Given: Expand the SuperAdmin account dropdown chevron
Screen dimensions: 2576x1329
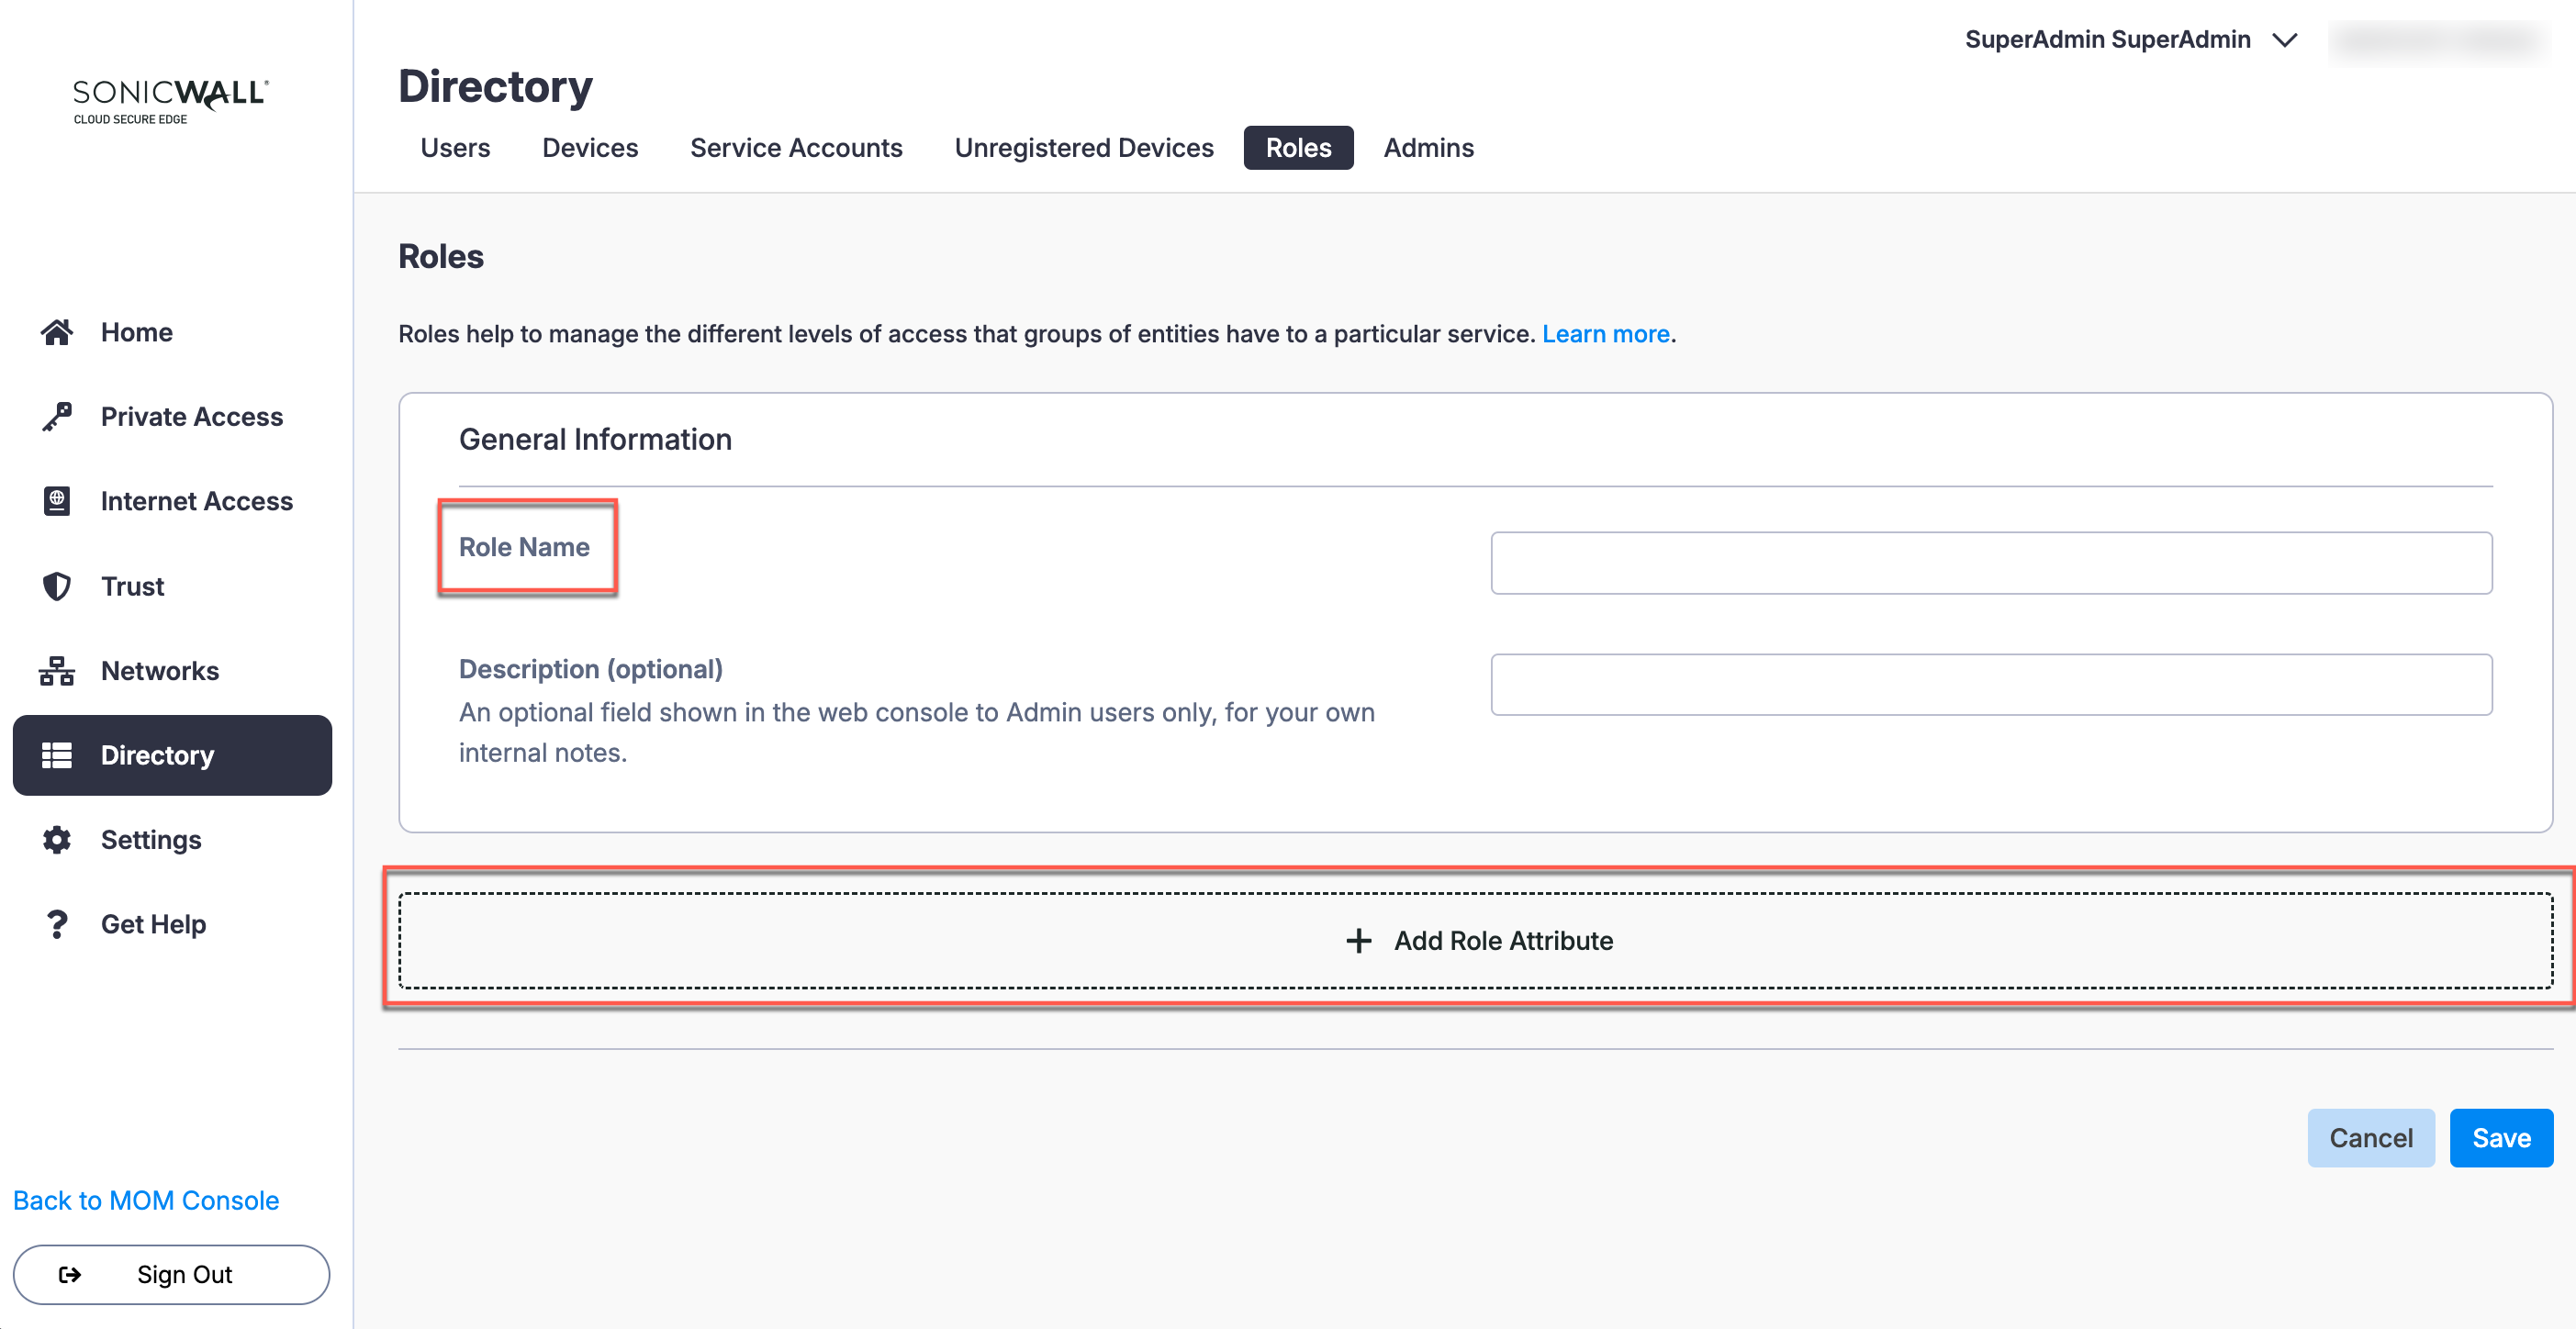Looking at the screenshot, I should click(2285, 40).
